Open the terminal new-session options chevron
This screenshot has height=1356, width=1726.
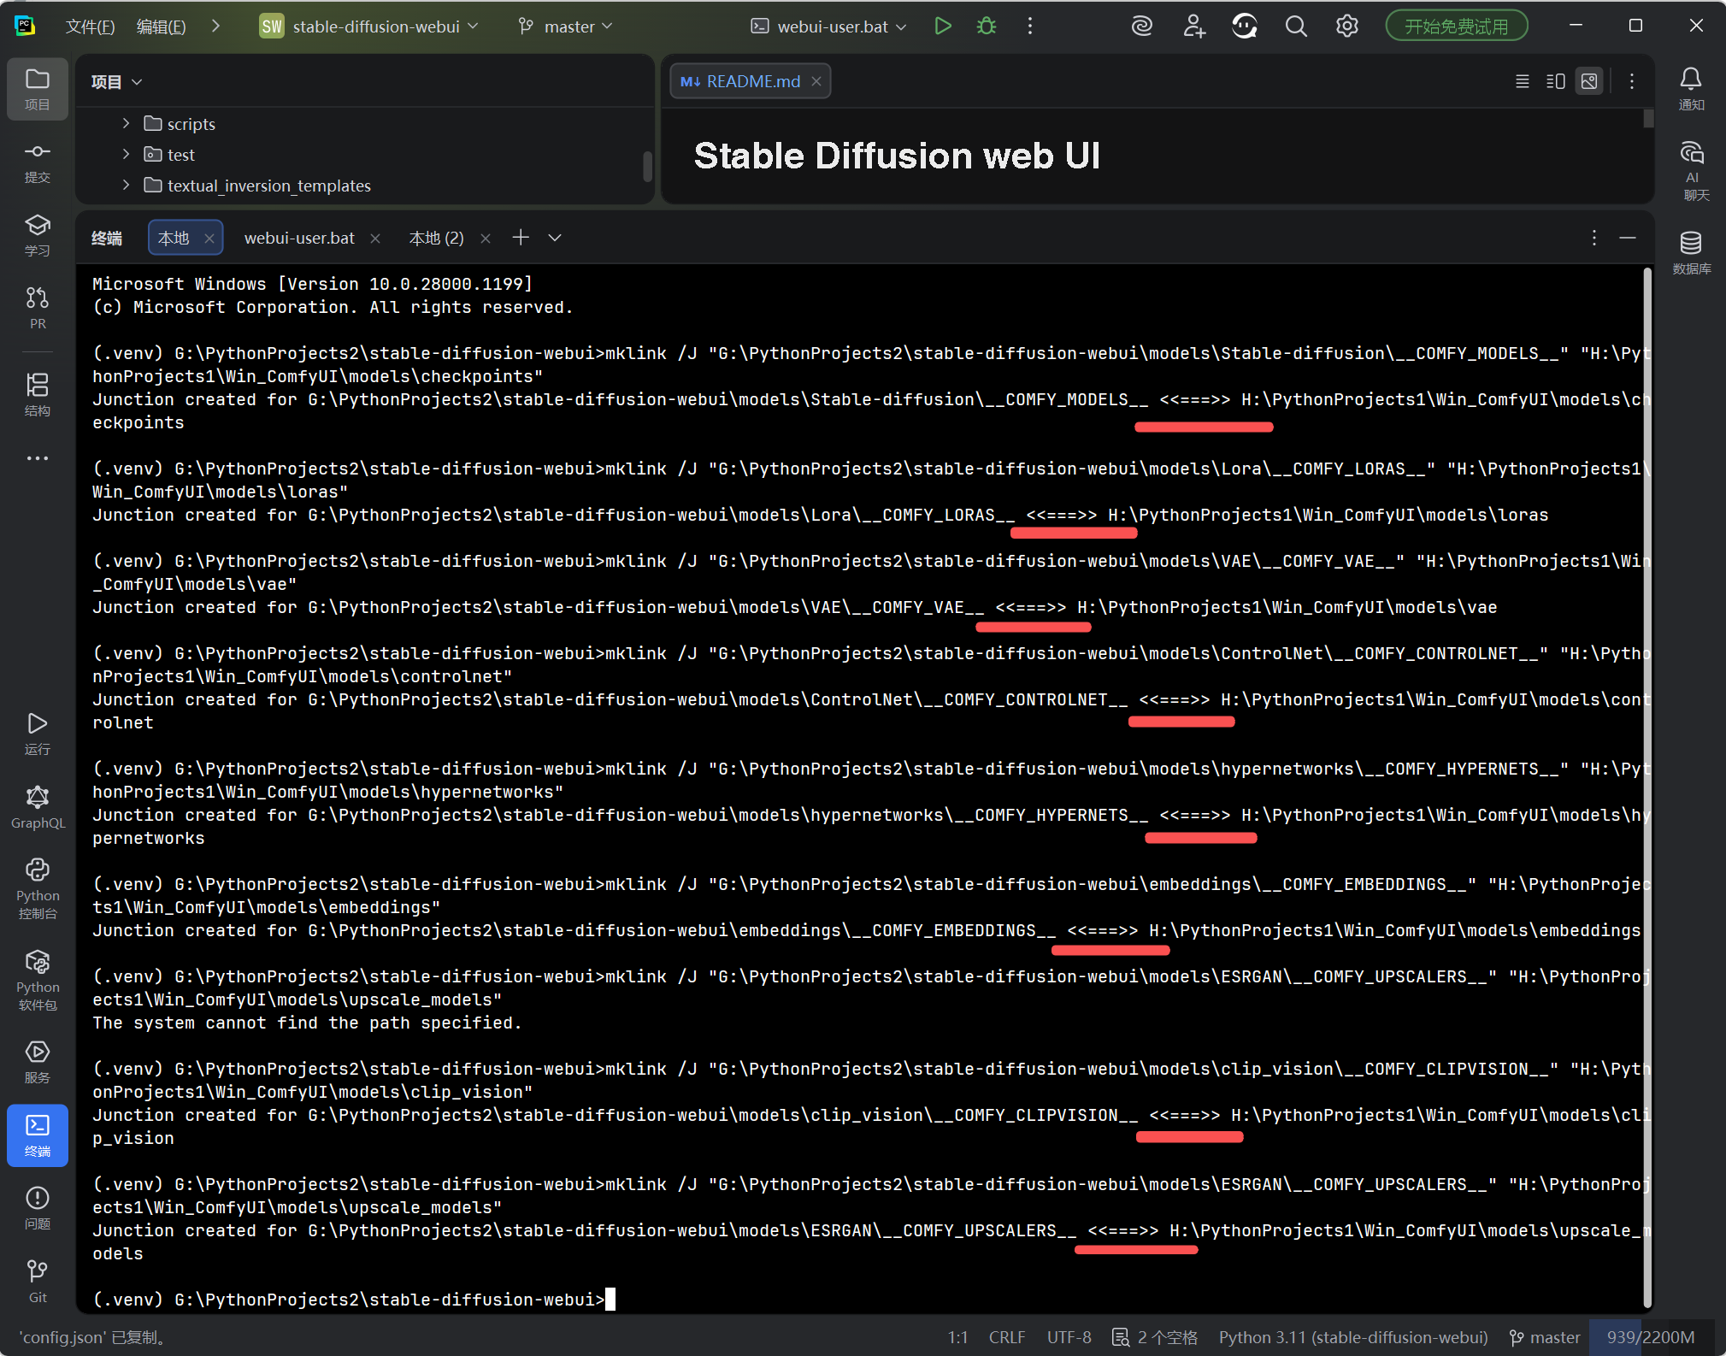point(555,238)
